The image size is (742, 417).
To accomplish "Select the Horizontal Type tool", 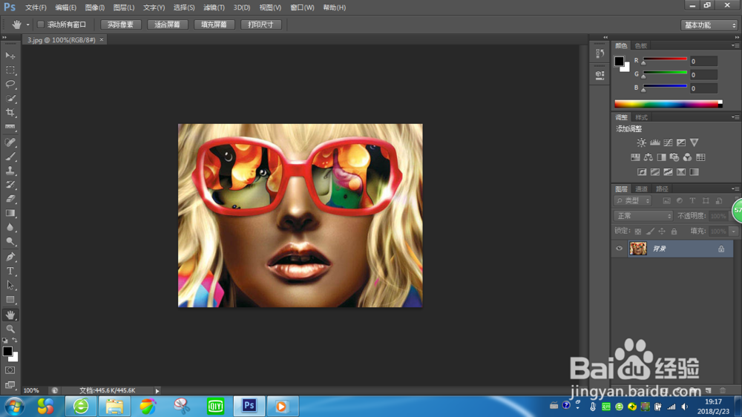I will (10, 272).
